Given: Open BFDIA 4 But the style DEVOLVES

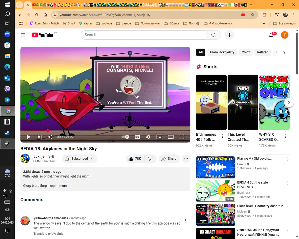Looking at the screenshot, I should pyautogui.click(x=252, y=185).
